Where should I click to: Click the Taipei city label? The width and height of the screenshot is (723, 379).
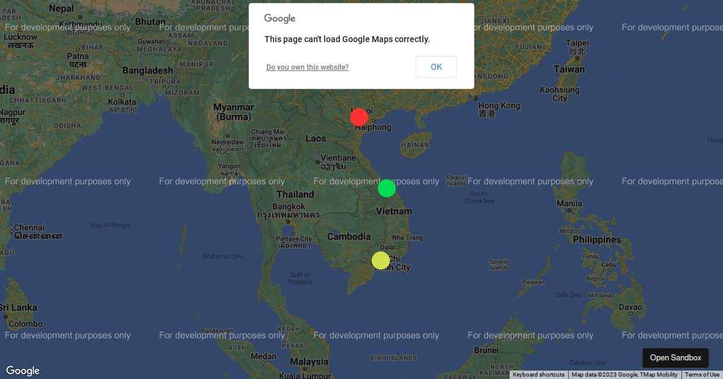[577, 43]
